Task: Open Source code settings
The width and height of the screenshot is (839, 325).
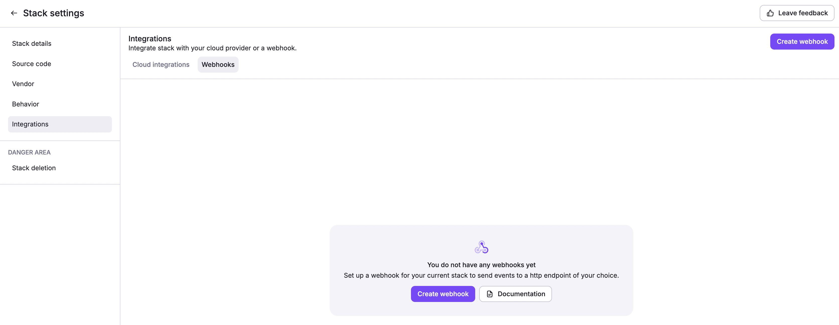Action: coord(31,64)
